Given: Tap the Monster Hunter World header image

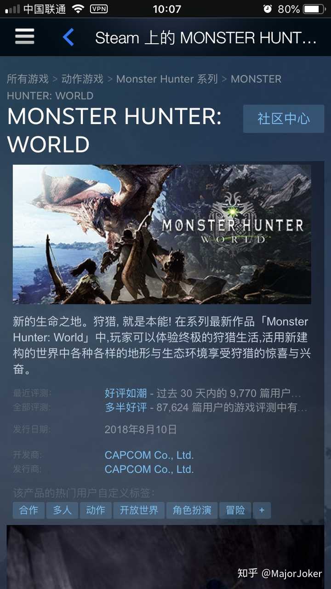Looking at the screenshot, I should [x=162, y=234].
